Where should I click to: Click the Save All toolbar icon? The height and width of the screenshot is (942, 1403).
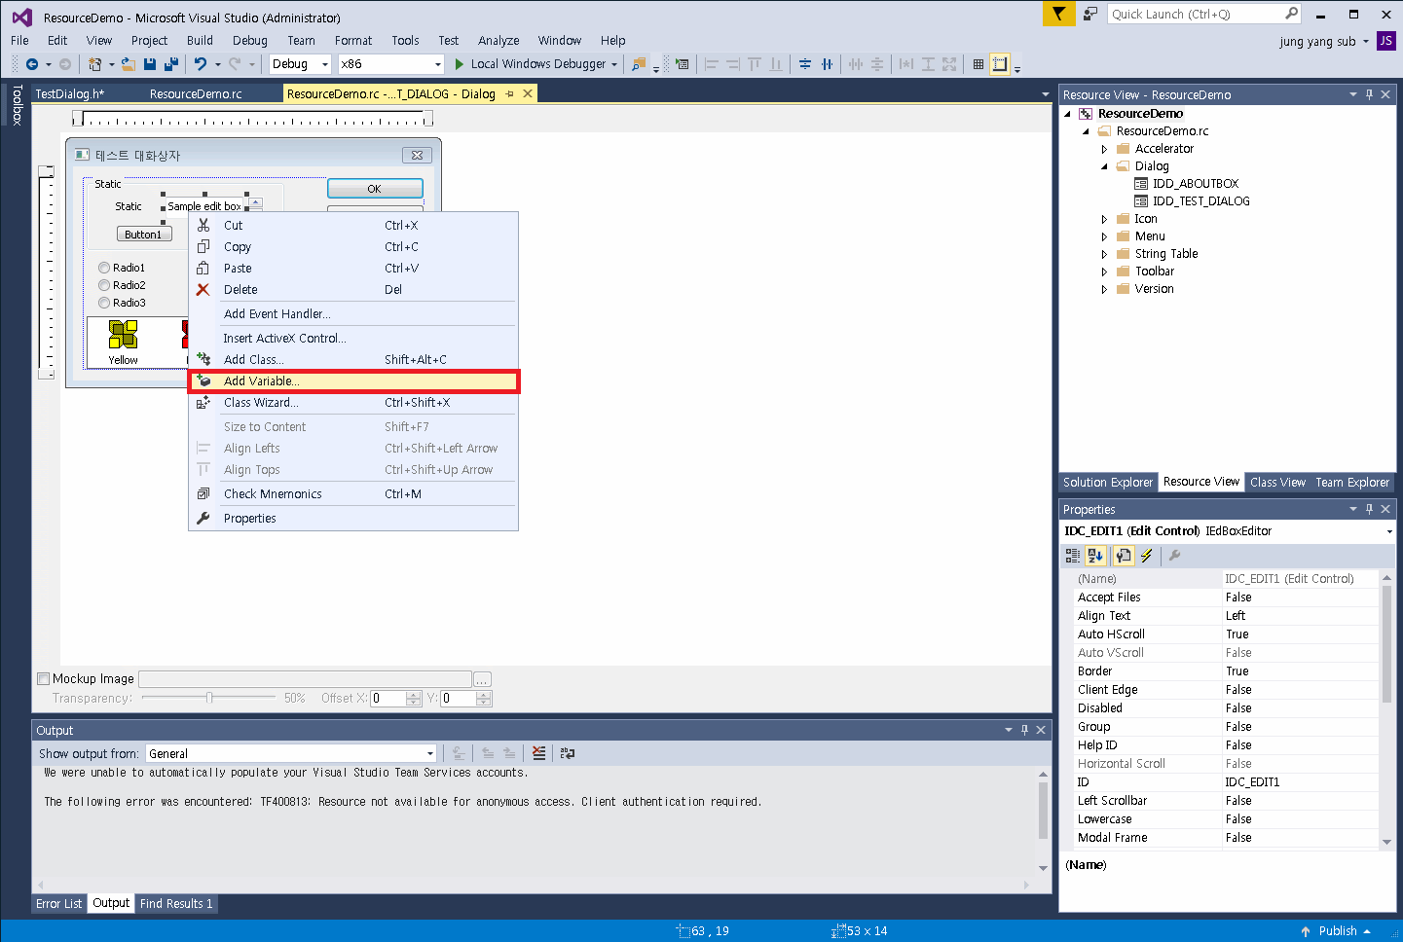(171, 64)
